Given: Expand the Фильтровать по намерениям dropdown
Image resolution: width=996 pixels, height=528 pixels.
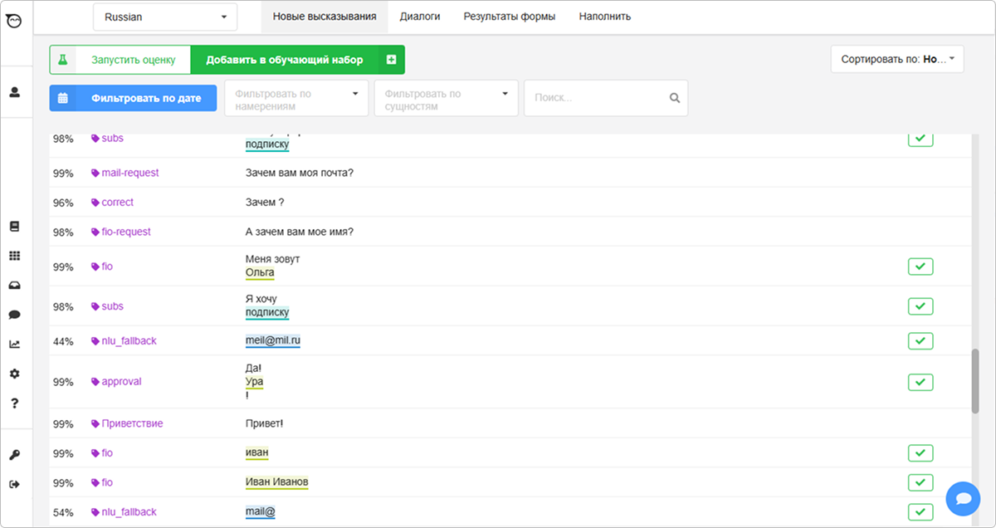Looking at the screenshot, I should pyautogui.click(x=296, y=99).
